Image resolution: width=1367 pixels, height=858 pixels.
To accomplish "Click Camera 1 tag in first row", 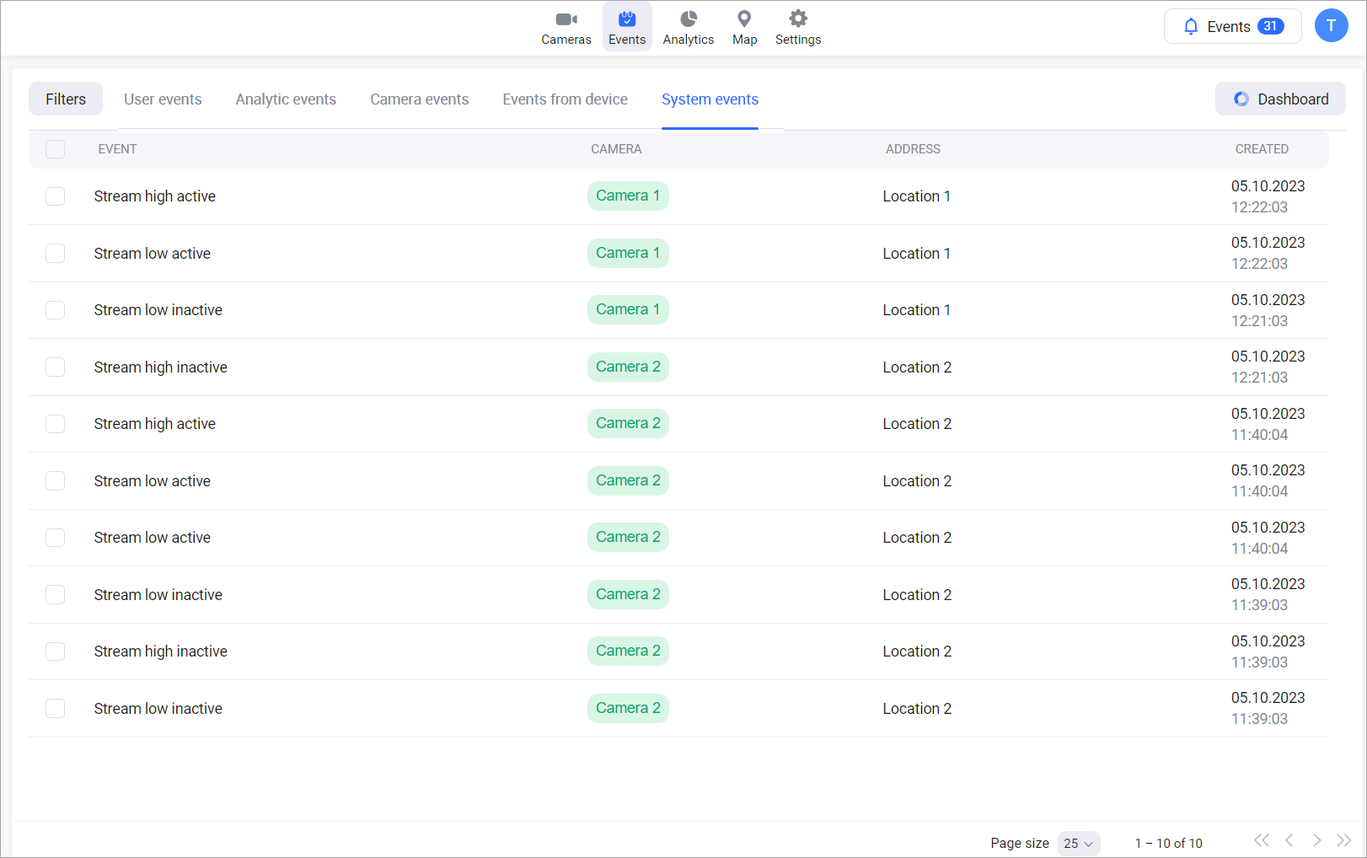I will (628, 196).
